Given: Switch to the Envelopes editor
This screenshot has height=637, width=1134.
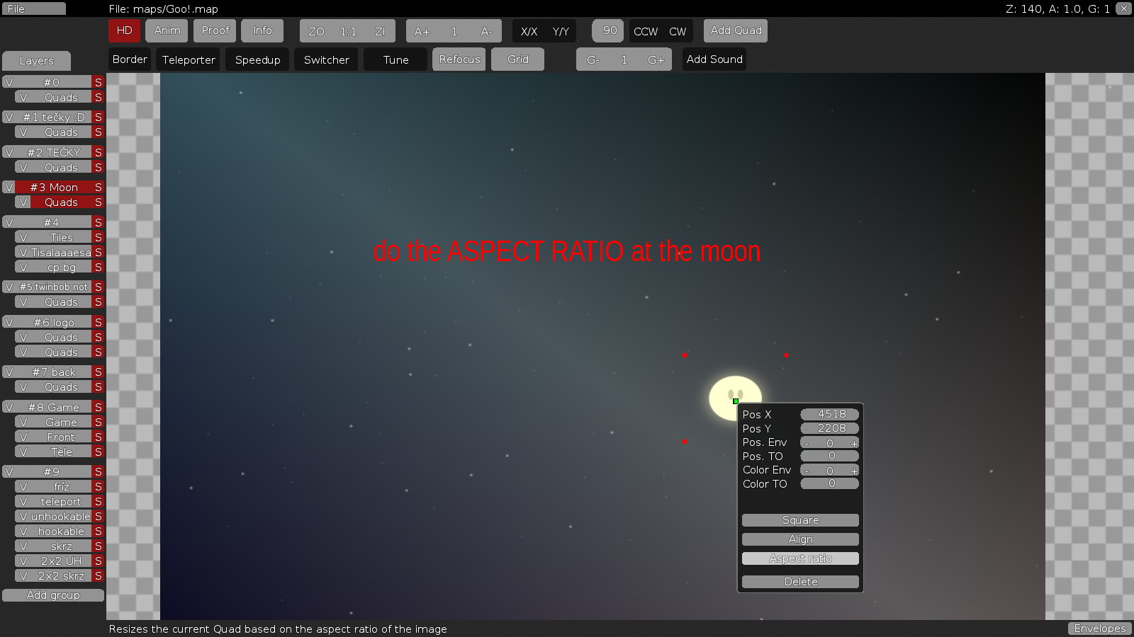Looking at the screenshot, I should click(x=1099, y=628).
